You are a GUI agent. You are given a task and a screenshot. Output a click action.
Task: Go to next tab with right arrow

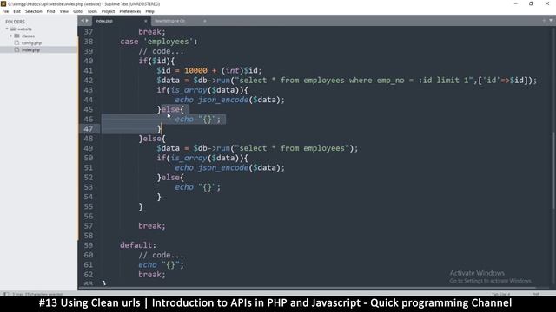(87, 21)
